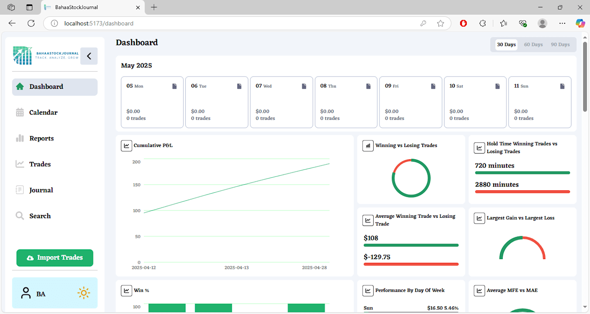Viewport: 590px width, 314px height.
Task: Open the browser Settings and more menu
Action: click(x=562, y=23)
